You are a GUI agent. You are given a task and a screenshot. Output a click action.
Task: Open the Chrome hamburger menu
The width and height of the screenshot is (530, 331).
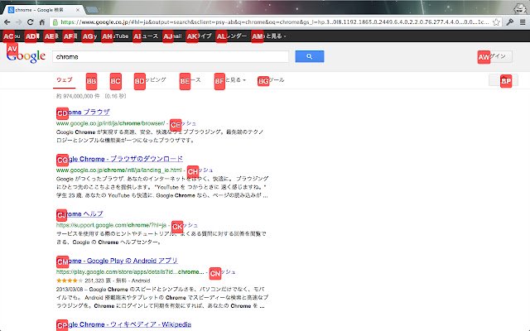click(x=523, y=22)
